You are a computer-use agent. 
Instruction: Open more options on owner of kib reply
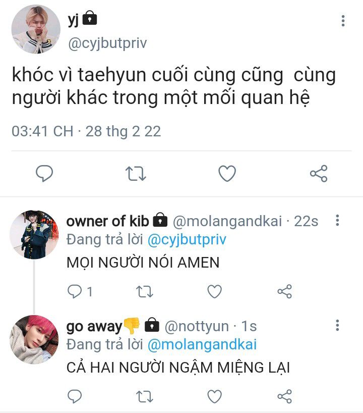point(337,220)
